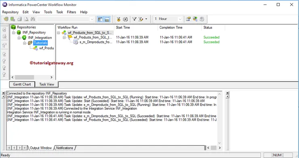Select the s_m_Dimproducts_fro session row
This screenshot has height=158, width=299.
(96, 42)
